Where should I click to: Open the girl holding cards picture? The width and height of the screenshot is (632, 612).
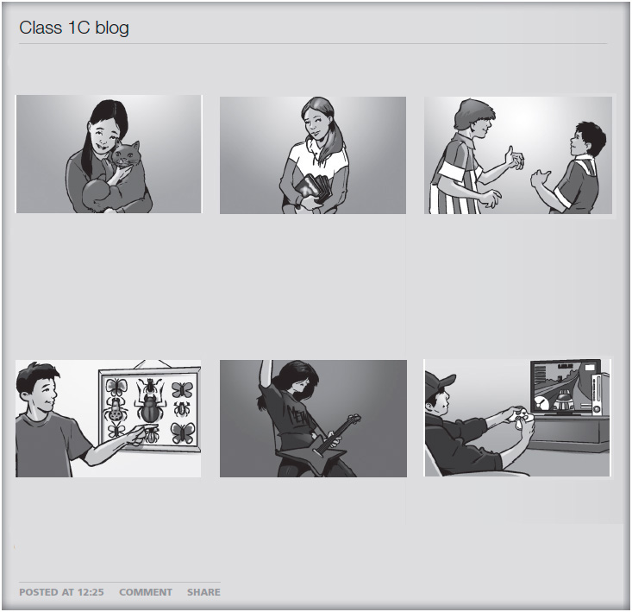[313, 155]
